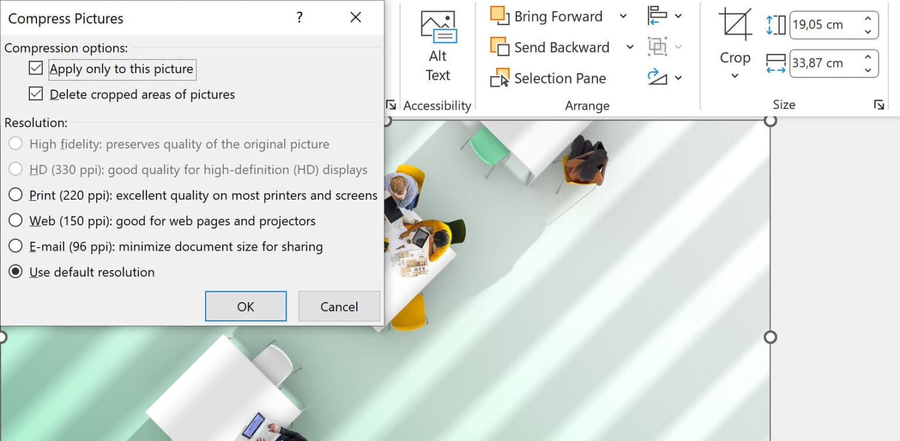Uncheck Delete cropped areas of pictures
Viewport: 900px width, 441px height.
(x=35, y=94)
